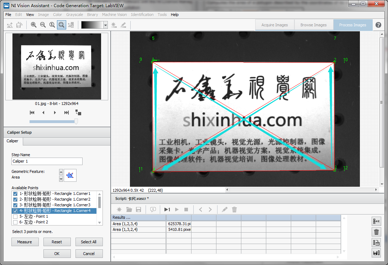Confirm with the OK button

[57, 253]
